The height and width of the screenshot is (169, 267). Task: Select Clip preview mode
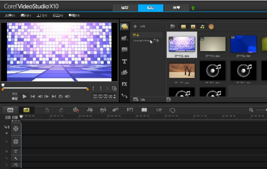(15, 98)
